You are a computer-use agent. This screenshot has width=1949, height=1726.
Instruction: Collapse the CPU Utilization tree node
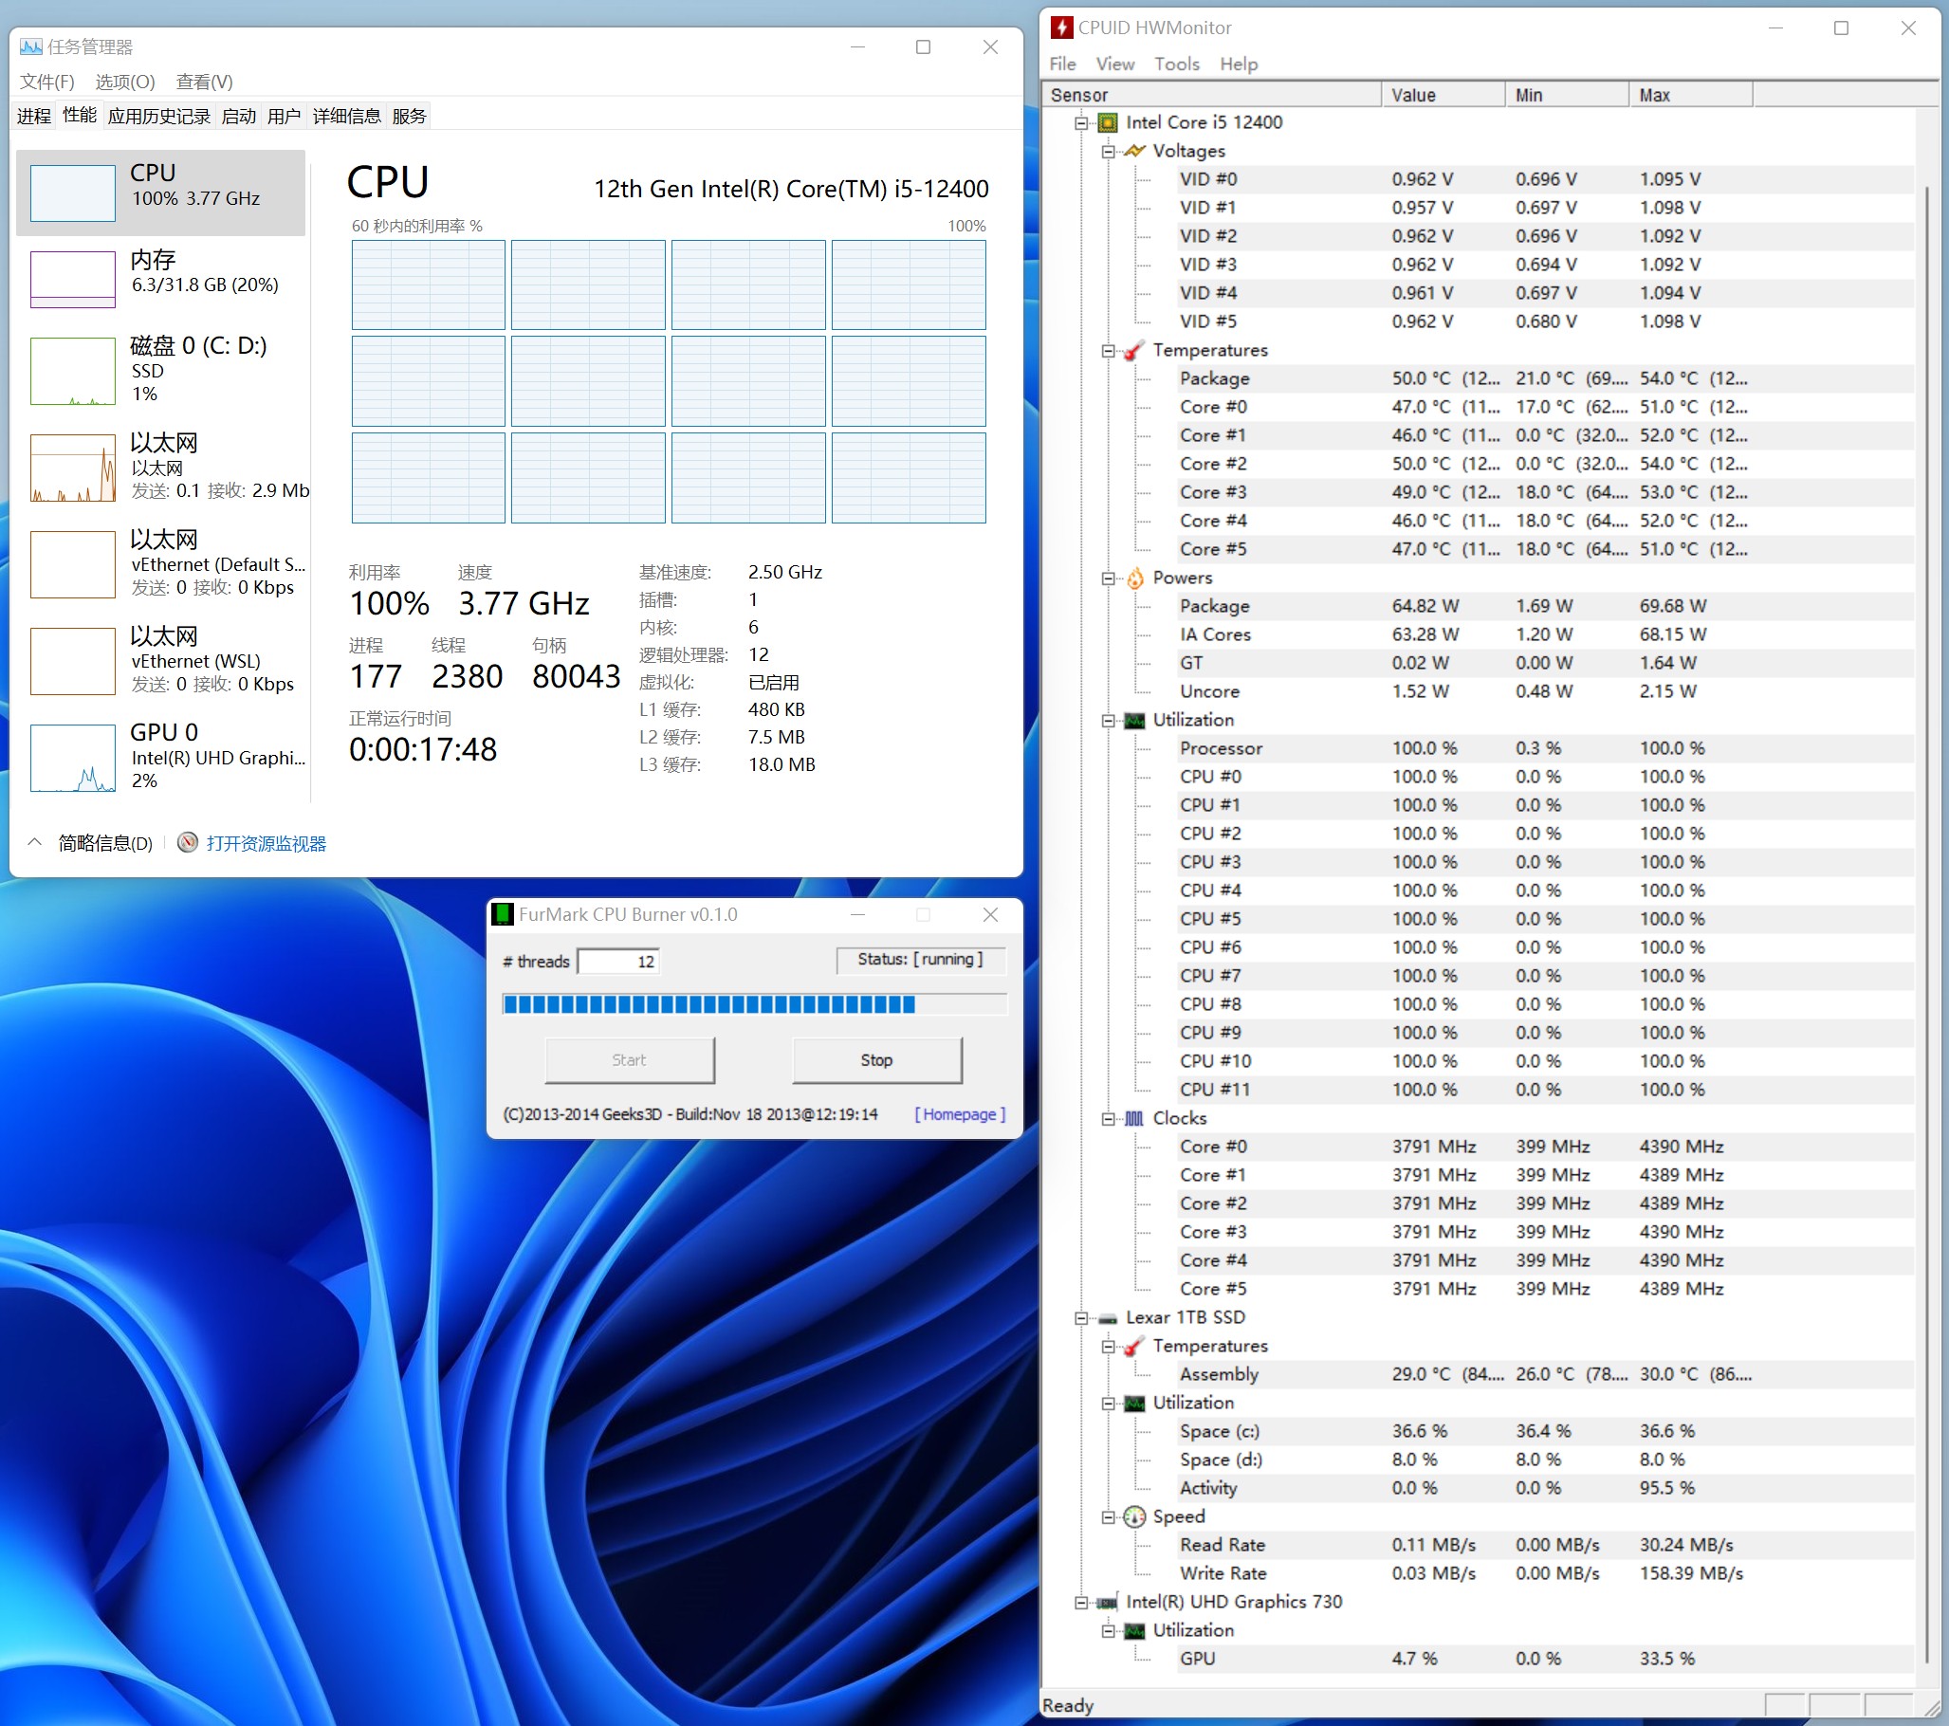[x=1108, y=721]
